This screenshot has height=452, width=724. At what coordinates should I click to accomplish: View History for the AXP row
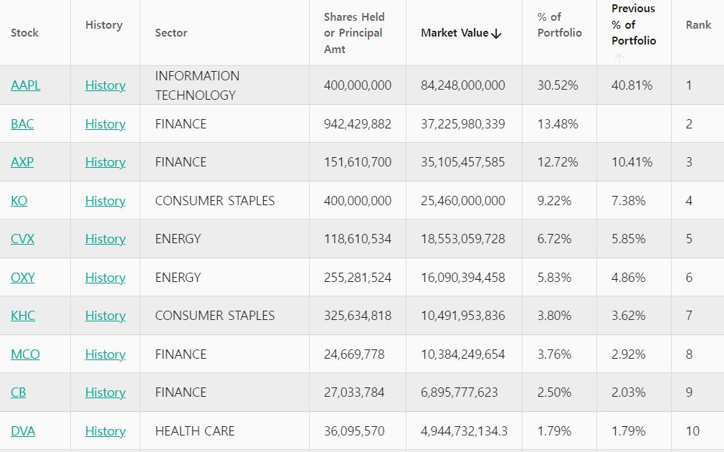point(105,162)
